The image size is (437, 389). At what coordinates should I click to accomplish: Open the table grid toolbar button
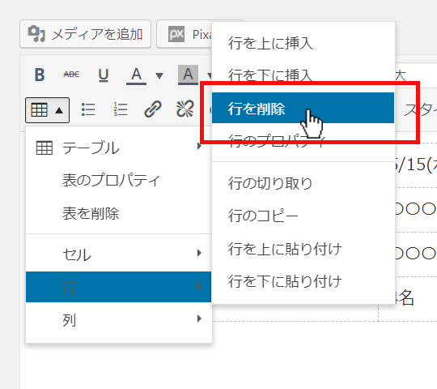[x=47, y=110]
